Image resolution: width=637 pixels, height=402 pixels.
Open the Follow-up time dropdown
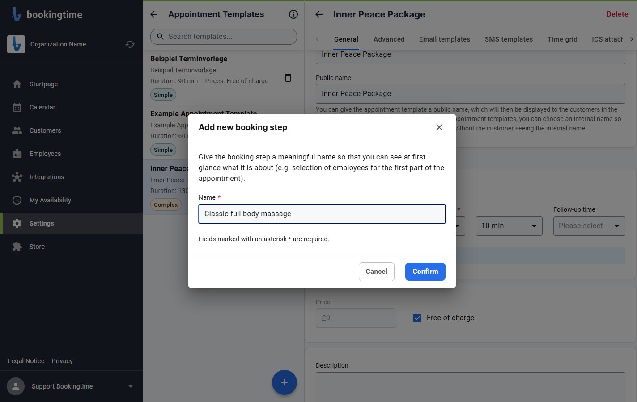click(x=589, y=226)
